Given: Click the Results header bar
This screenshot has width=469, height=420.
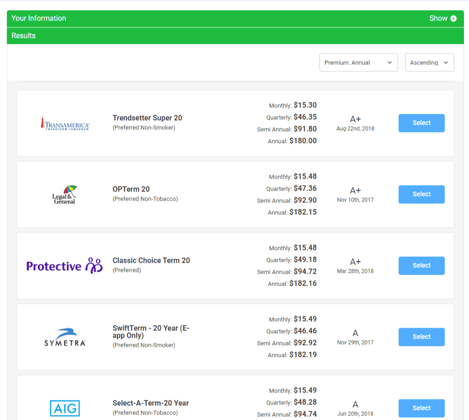Looking at the screenshot, I should 235,36.
